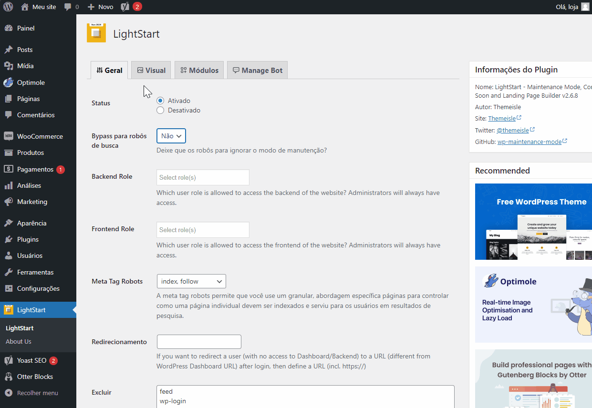Click the Análises bar chart icon
The image size is (592, 408).
pyautogui.click(x=9, y=185)
